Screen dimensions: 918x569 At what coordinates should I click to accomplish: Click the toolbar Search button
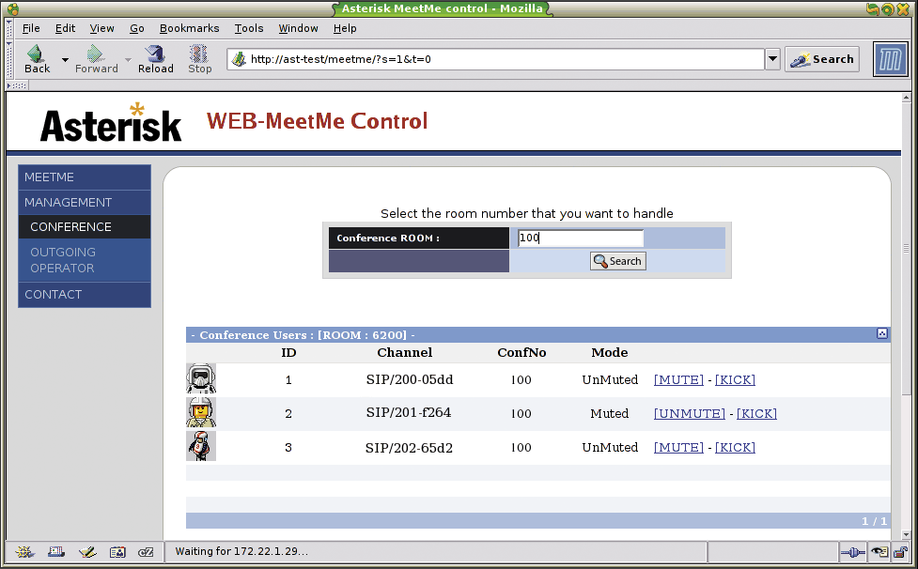point(822,59)
